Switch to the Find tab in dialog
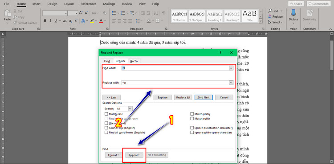Image resolution: width=334 pixels, height=164 pixels. (107, 61)
